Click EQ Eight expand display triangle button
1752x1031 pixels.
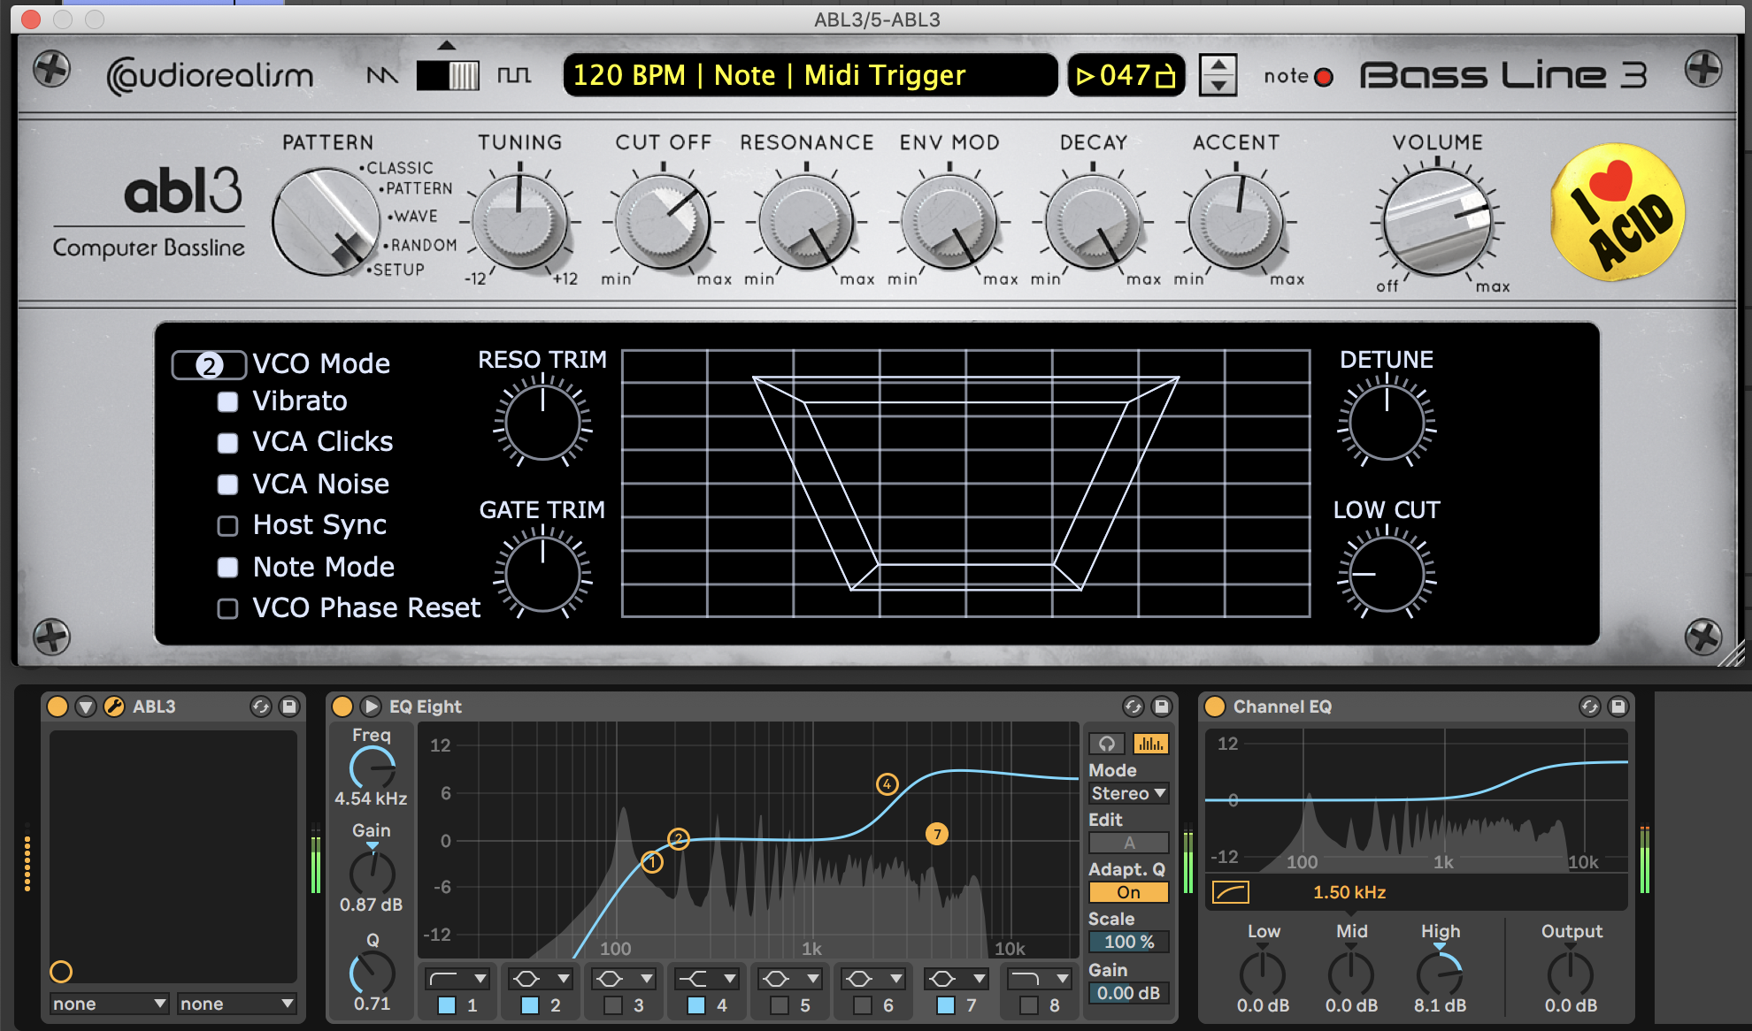tap(371, 706)
